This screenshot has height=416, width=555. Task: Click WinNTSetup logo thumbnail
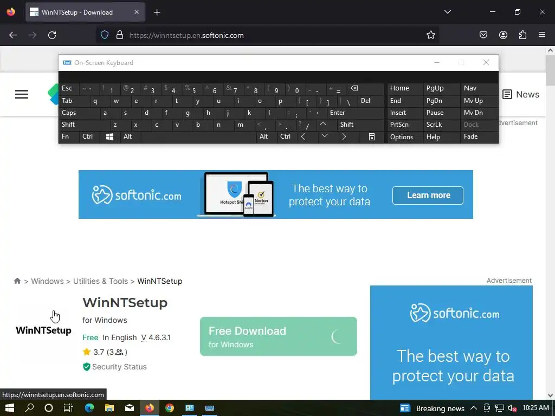(43, 330)
